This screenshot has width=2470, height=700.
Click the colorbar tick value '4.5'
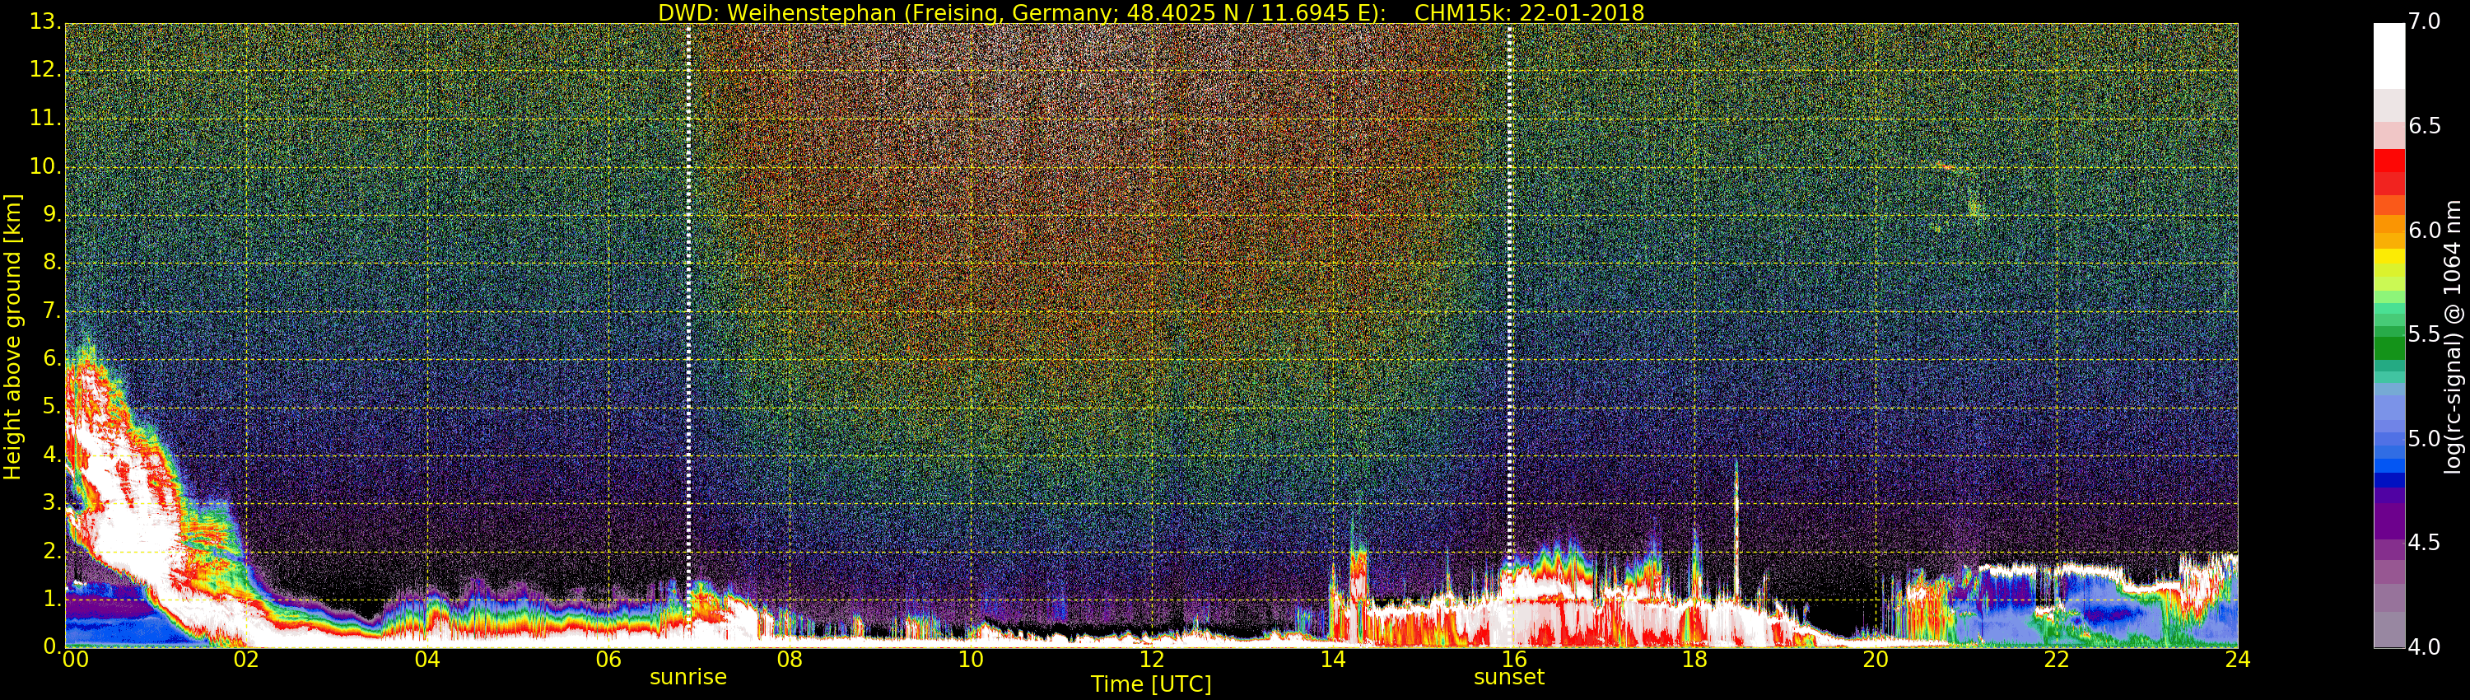pyautogui.click(x=2425, y=543)
